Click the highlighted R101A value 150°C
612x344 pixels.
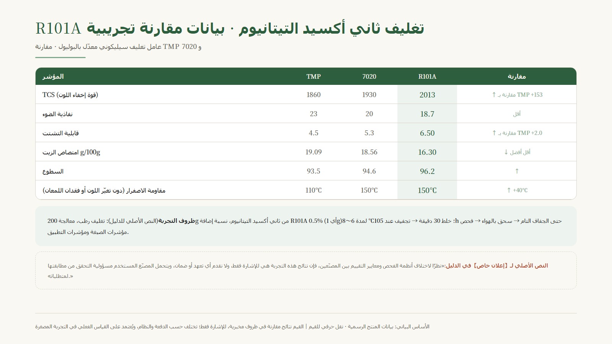pyautogui.click(x=427, y=190)
